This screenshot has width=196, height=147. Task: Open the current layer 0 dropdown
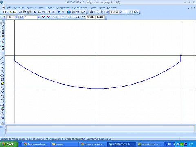coord(38,17)
